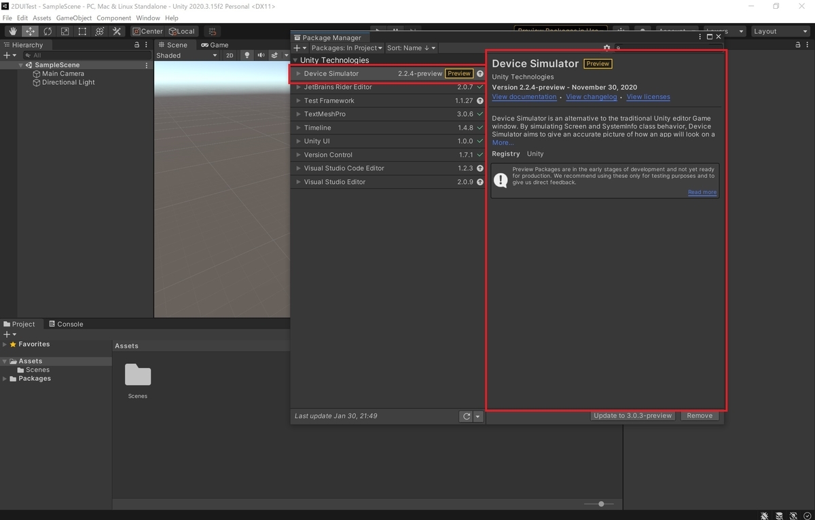Select Directional Light object
The width and height of the screenshot is (815, 520).
[68, 82]
